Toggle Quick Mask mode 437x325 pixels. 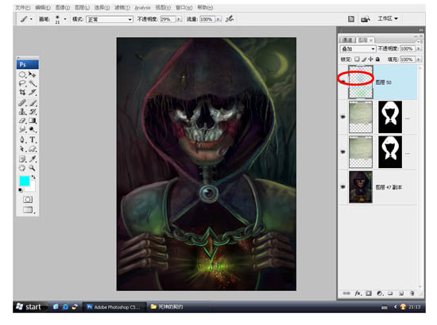point(28,199)
